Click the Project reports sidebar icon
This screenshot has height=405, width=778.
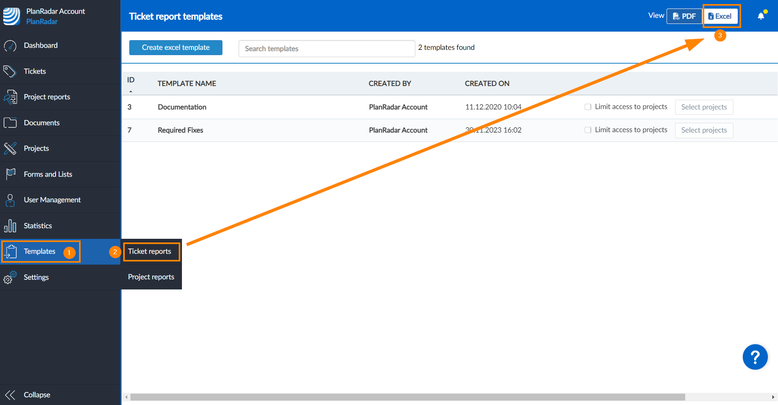tap(10, 97)
